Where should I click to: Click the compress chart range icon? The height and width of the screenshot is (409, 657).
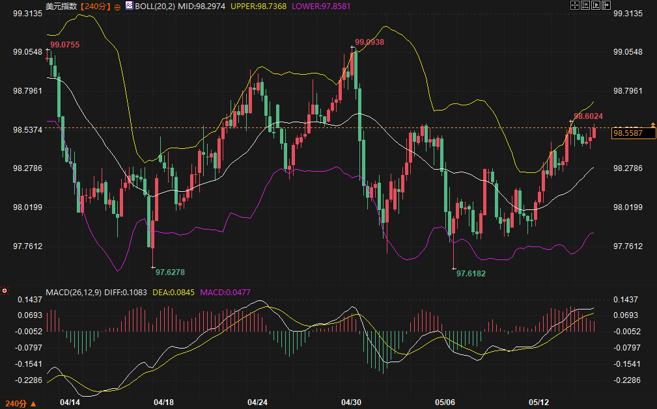(585, 5)
